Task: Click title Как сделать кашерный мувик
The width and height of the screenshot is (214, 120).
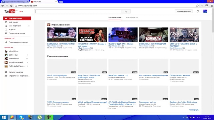Action: point(153,75)
